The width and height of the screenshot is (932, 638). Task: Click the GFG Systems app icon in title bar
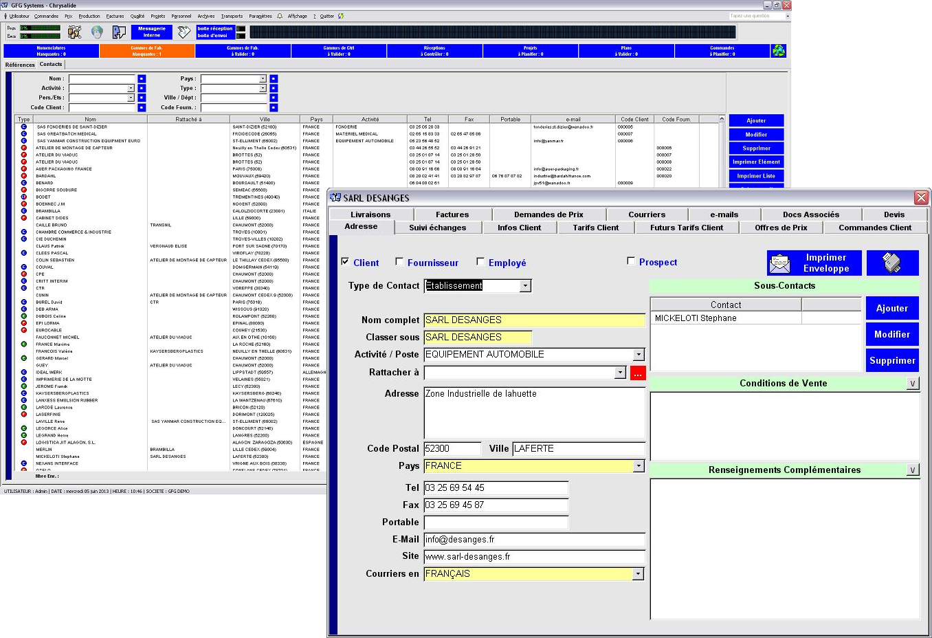click(5, 5)
